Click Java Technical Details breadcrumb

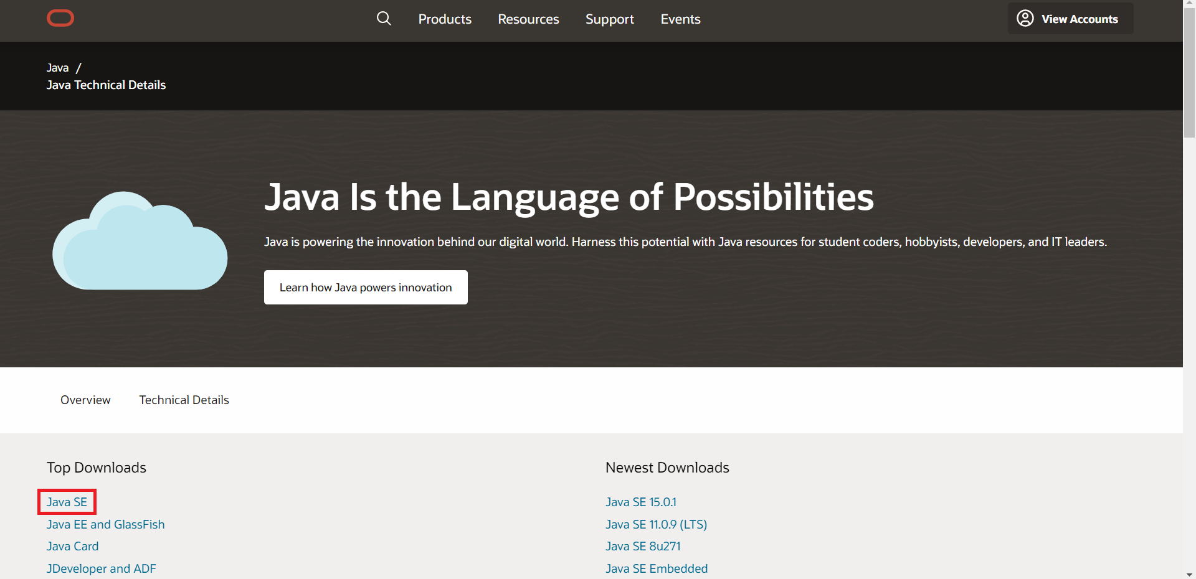[x=106, y=85]
